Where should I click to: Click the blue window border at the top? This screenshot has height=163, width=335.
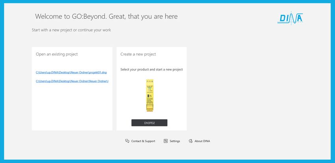tap(167, 2)
